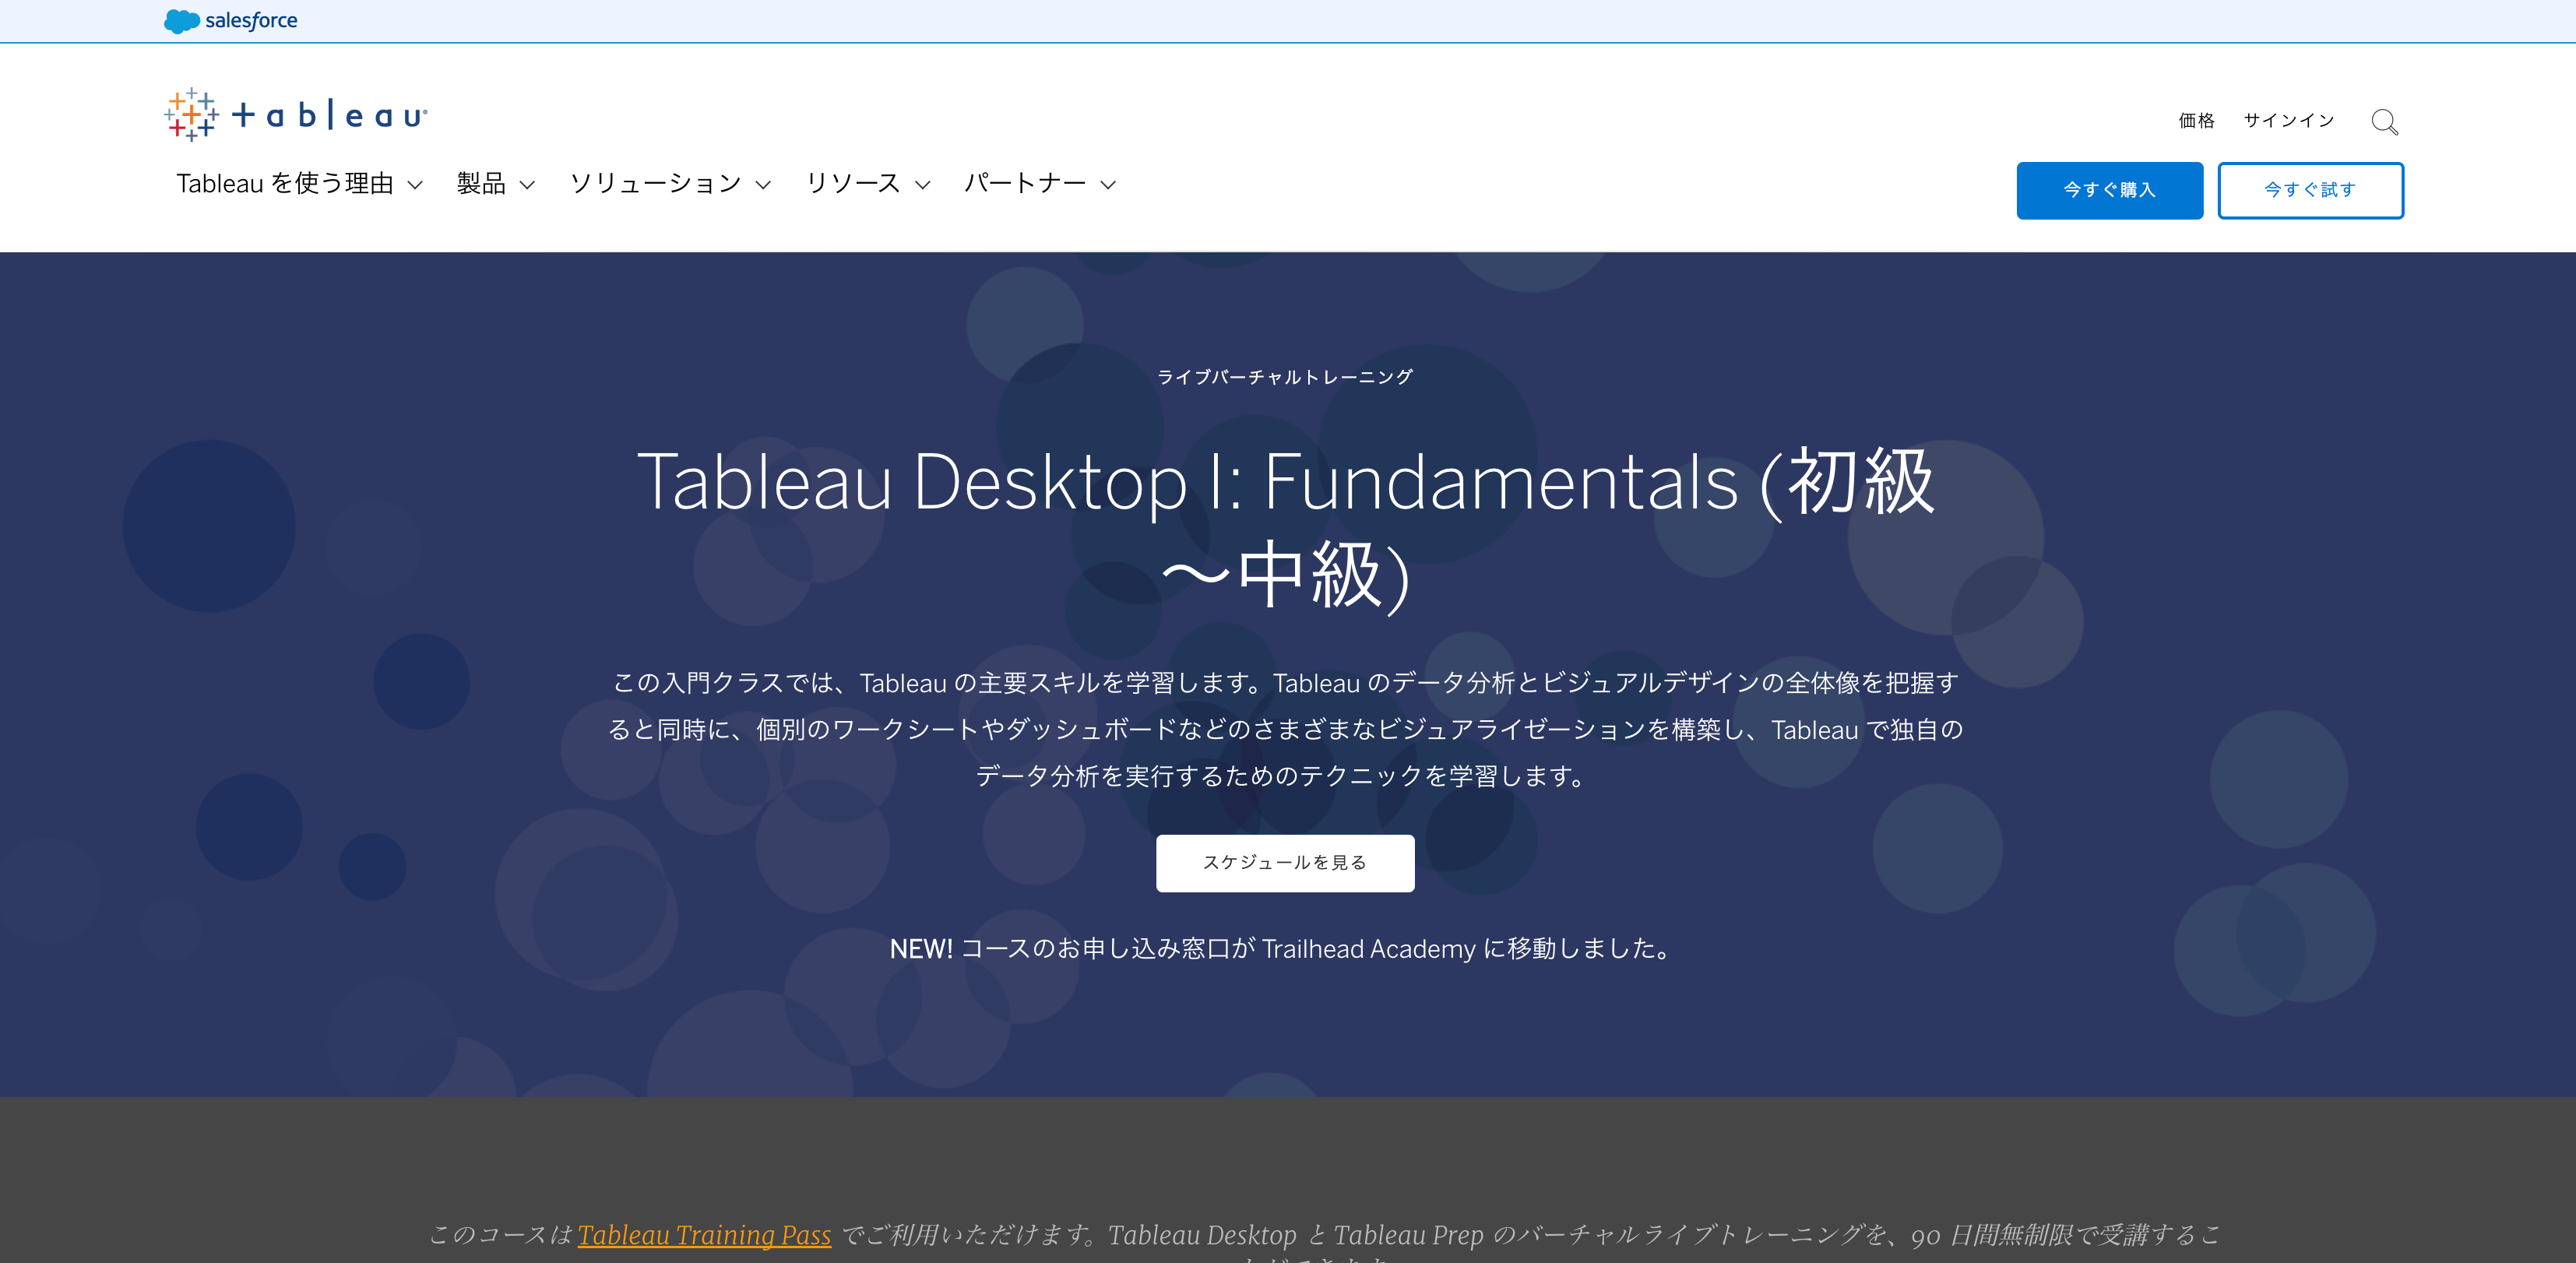Click the スケジュールを見る button
This screenshot has height=1263, width=2576.
pyautogui.click(x=1285, y=863)
